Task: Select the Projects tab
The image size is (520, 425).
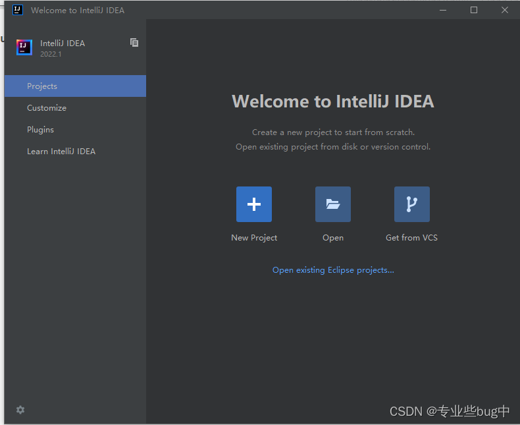Action: (75, 86)
